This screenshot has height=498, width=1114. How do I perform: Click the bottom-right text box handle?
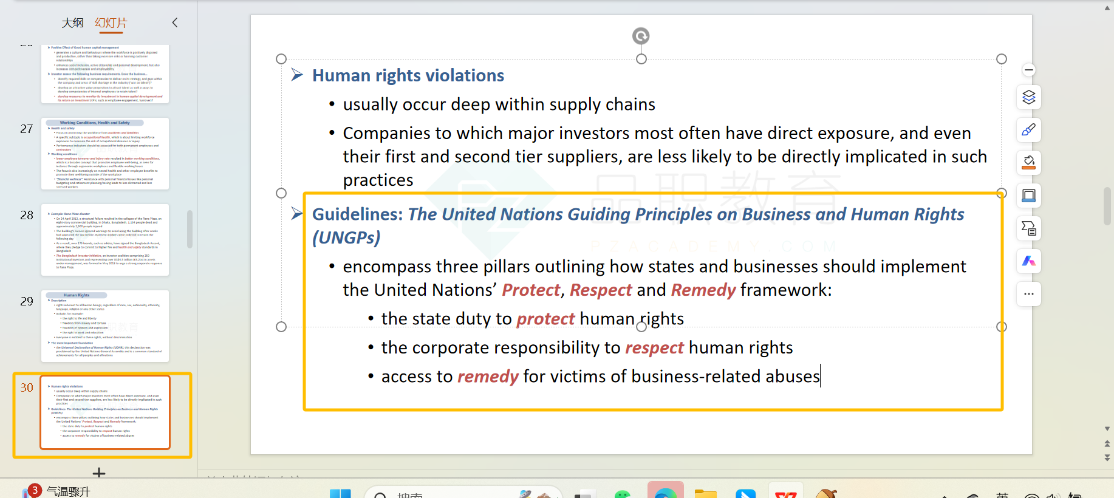pyautogui.click(x=1002, y=327)
